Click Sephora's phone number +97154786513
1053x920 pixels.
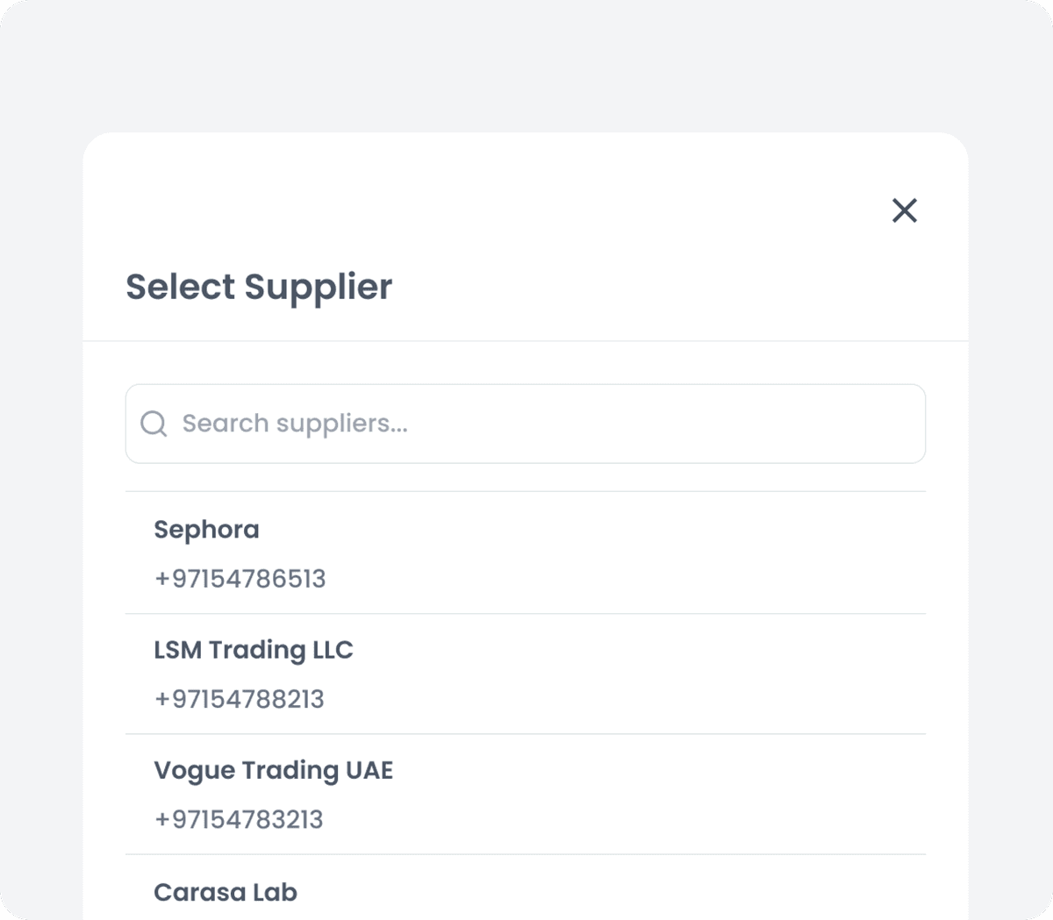[x=240, y=579]
